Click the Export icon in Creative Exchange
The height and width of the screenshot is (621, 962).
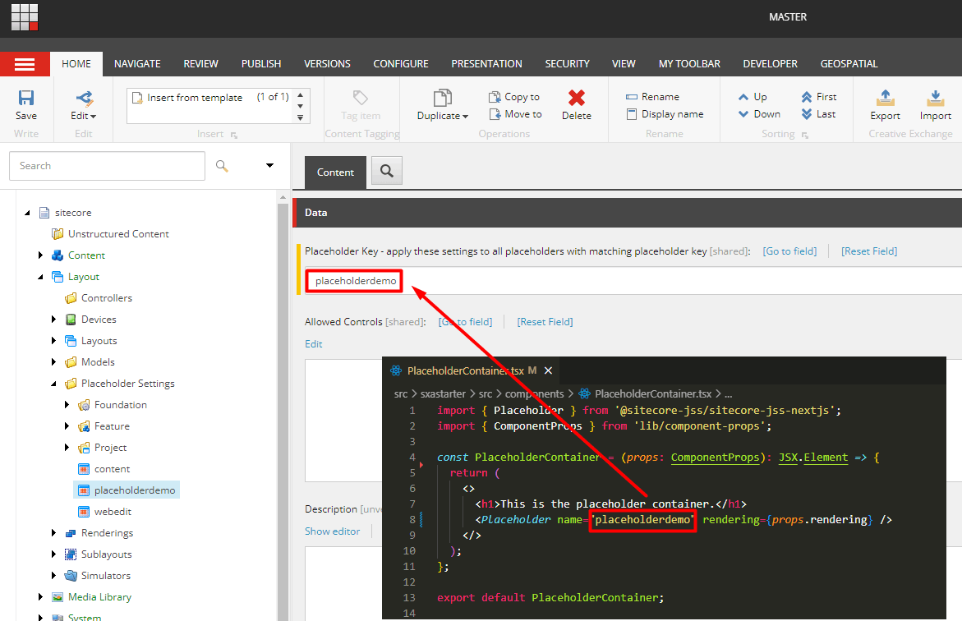pyautogui.click(x=885, y=99)
